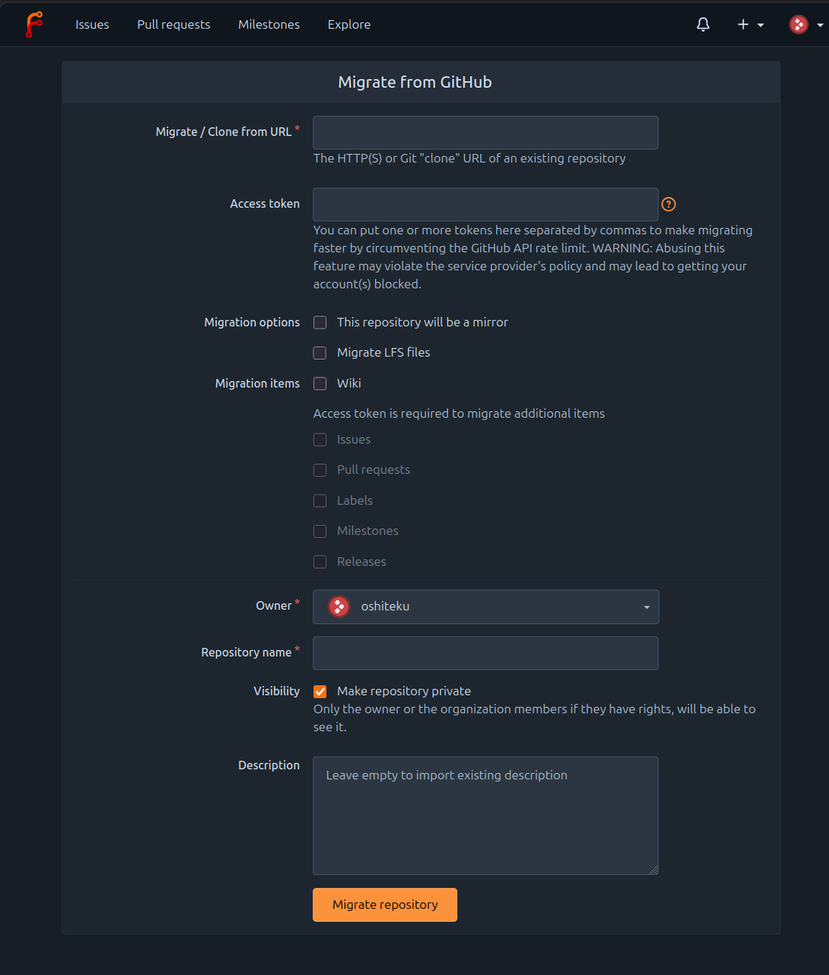The image size is (829, 975).
Task: Open the Milestones navigation link
Action: pos(269,24)
